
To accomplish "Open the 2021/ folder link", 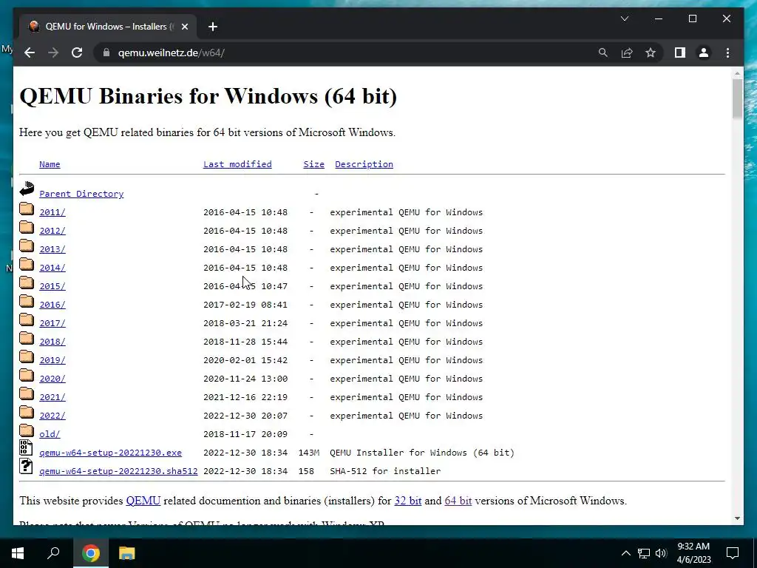I will tap(52, 397).
